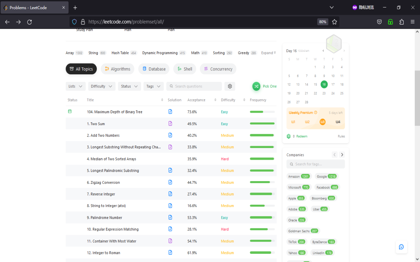Open the Firefox application menu
This screenshot has height=262, width=420.
[x=413, y=22]
